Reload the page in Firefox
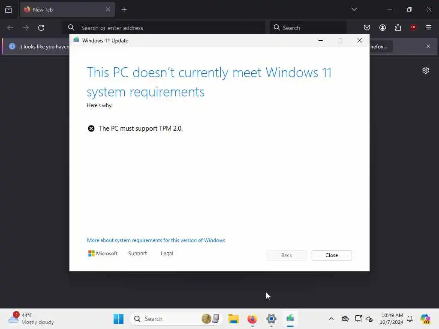Image resolution: width=439 pixels, height=329 pixels. [x=41, y=28]
